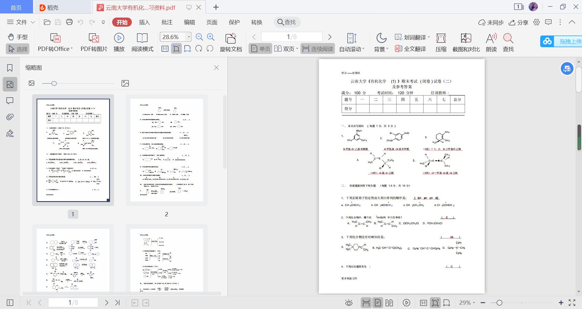The image size is (582, 309).
Task: Toggle fit page view in ribbon
Action: (x=176, y=49)
